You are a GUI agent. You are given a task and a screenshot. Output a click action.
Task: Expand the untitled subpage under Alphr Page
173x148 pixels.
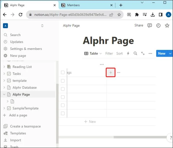(8, 101)
